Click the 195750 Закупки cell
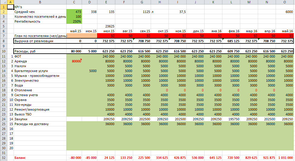The image size is (295, 161). coord(231,119)
